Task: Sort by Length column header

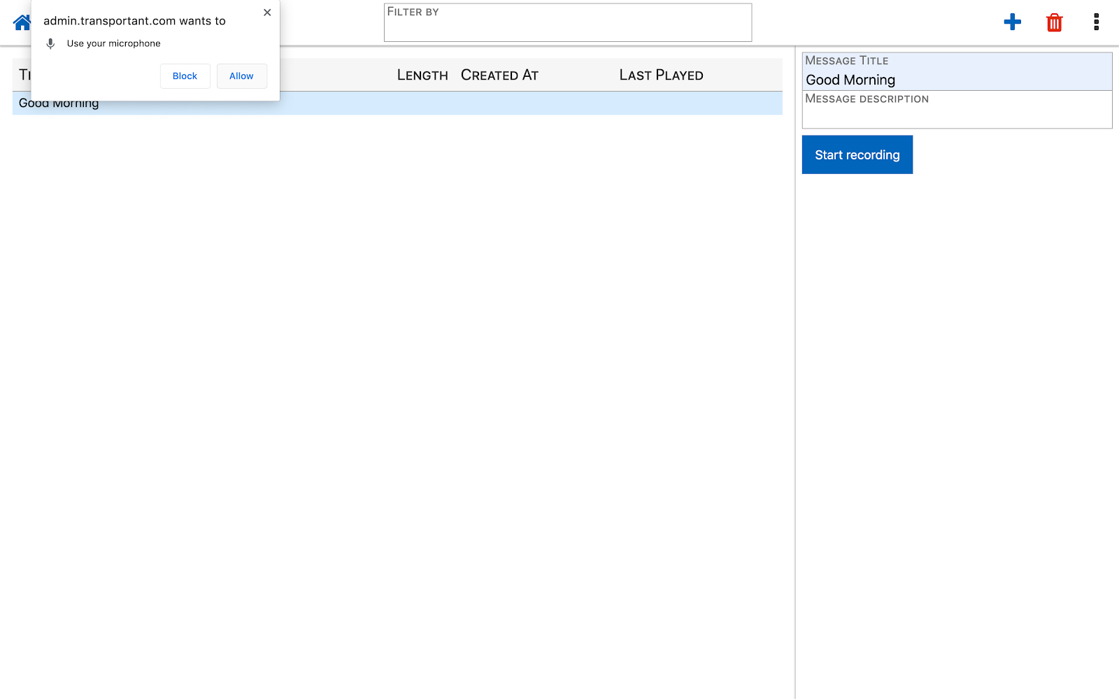Action: (422, 75)
